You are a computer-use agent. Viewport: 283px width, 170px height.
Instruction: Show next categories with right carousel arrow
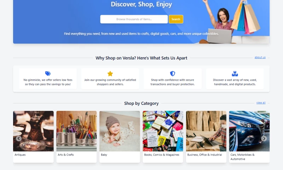(264, 138)
